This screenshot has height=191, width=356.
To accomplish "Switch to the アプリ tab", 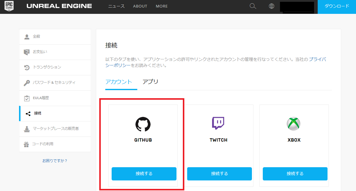I will coord(150,82).
